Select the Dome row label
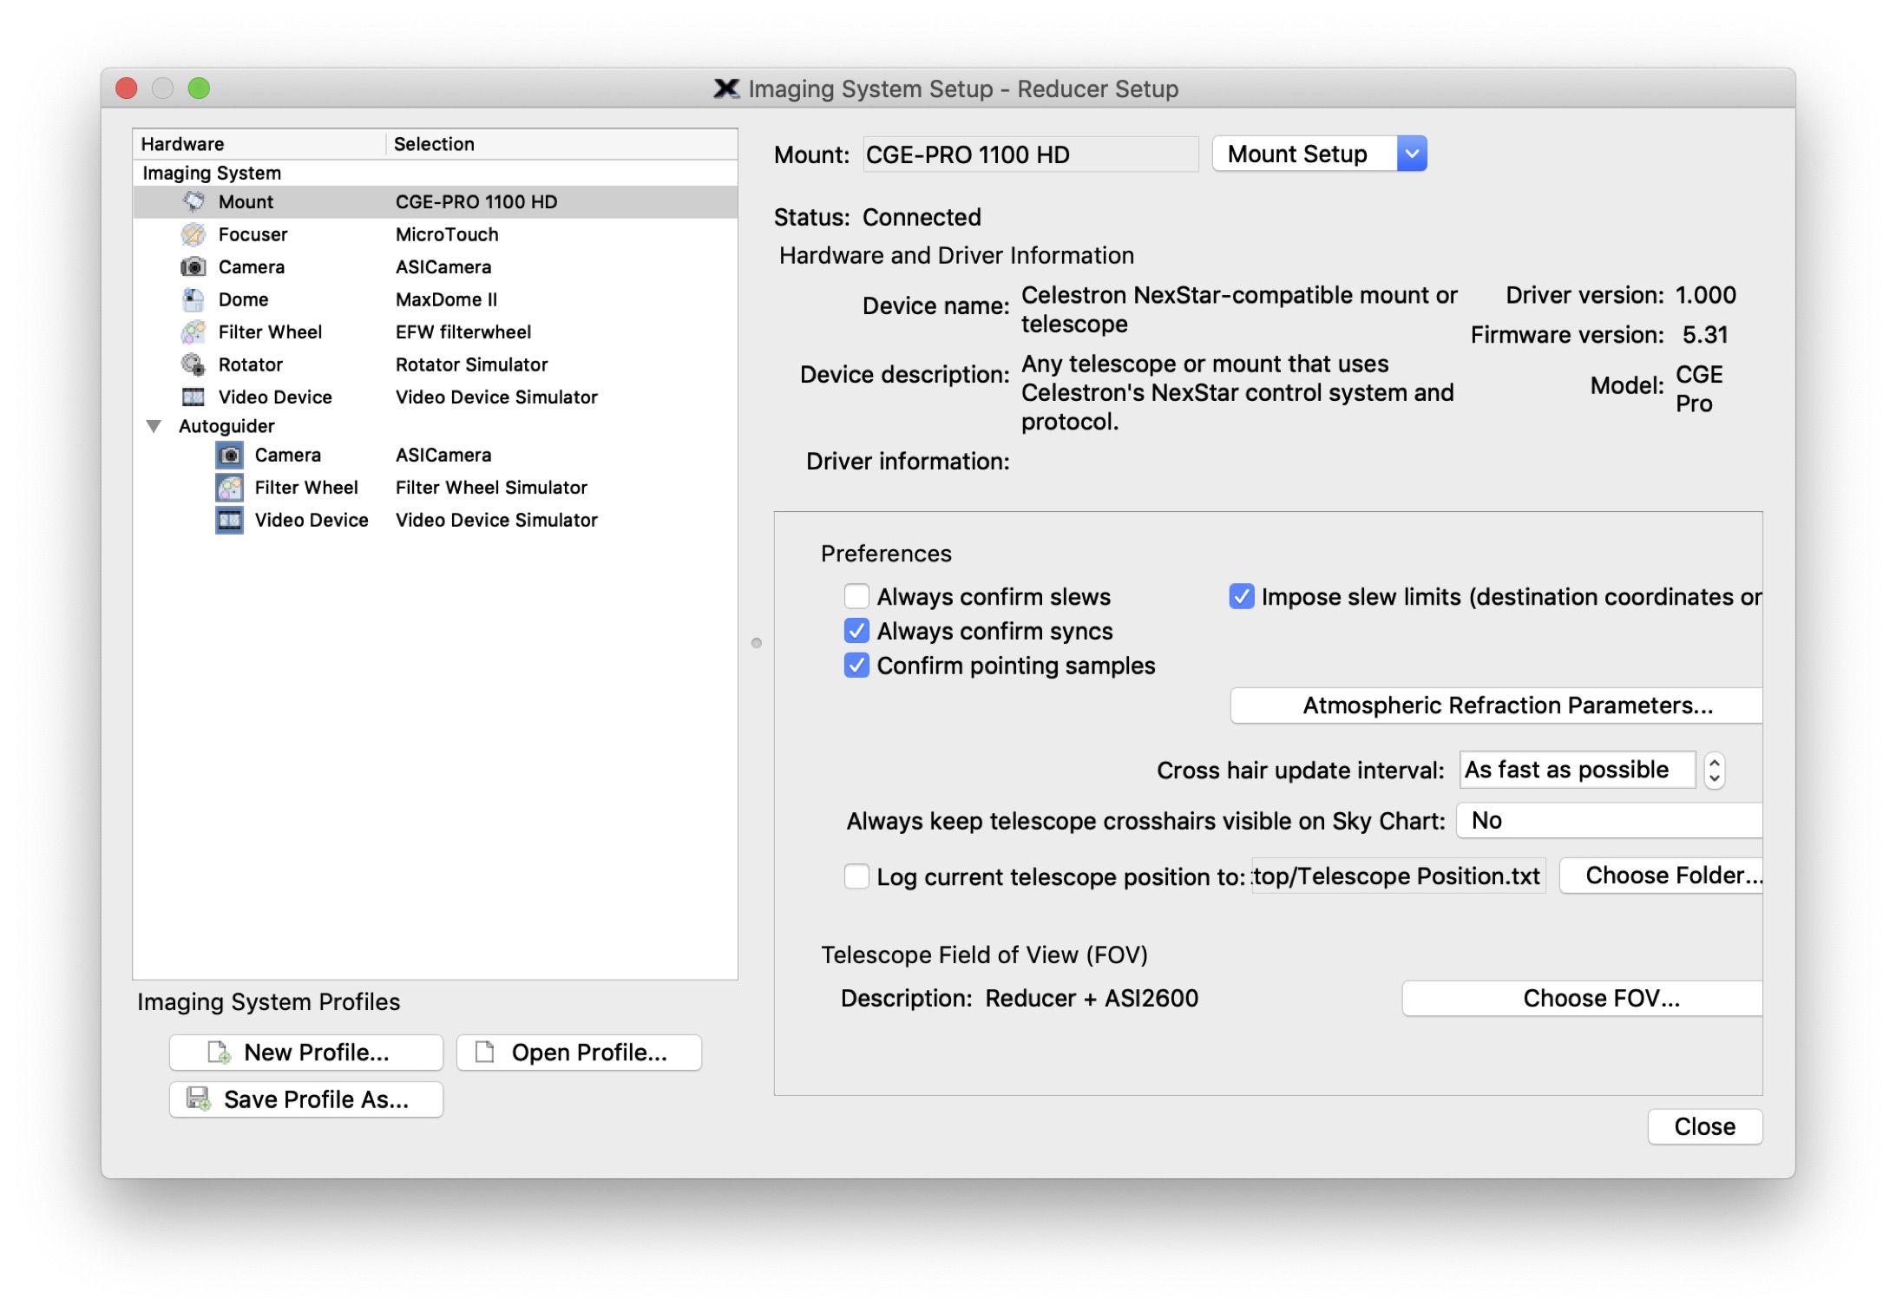This screenshot has width=1896, height=1312. point(243,299)
